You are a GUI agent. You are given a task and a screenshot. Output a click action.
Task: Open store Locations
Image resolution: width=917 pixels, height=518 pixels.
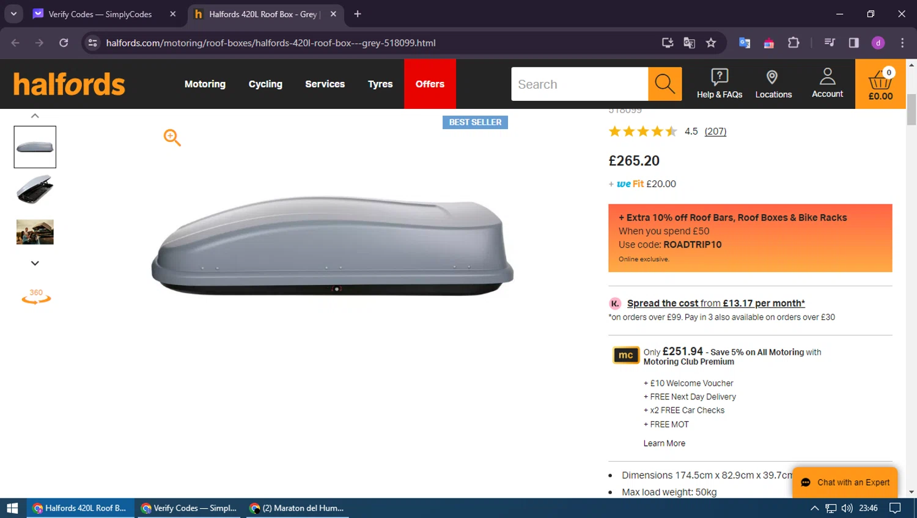coord(773,84)
